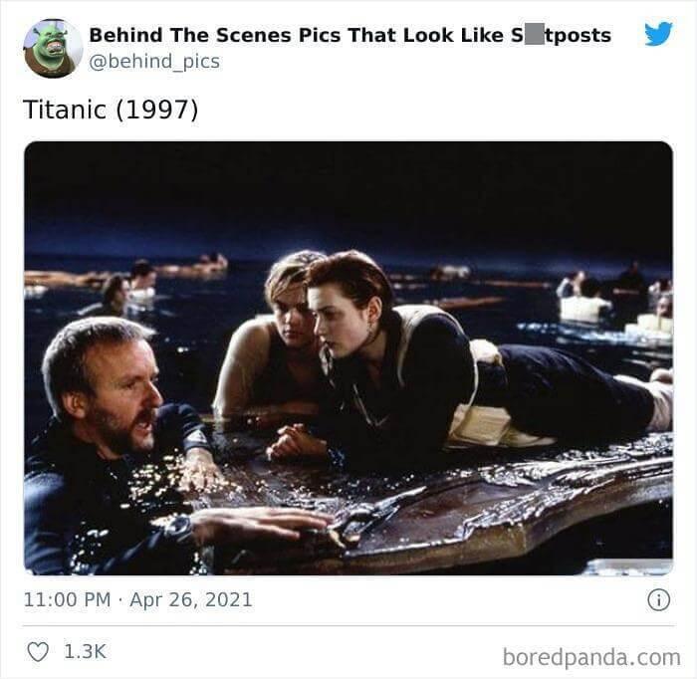This screenshot has height=679, width=697.
Task: Click the gray censor block in the title
Action: tap(534, 35)
